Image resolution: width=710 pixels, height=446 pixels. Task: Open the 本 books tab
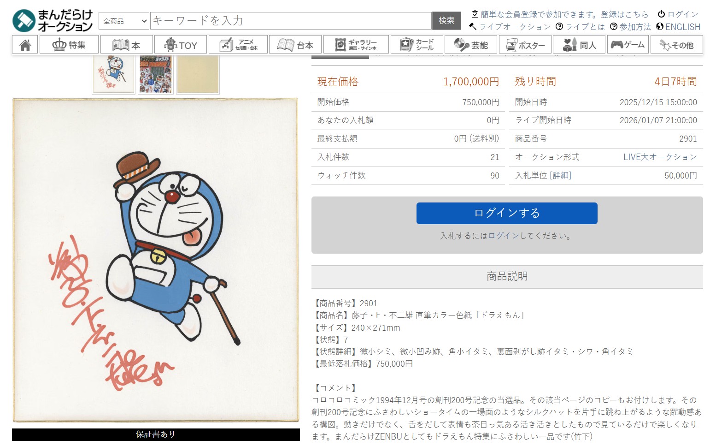(126, 45)
